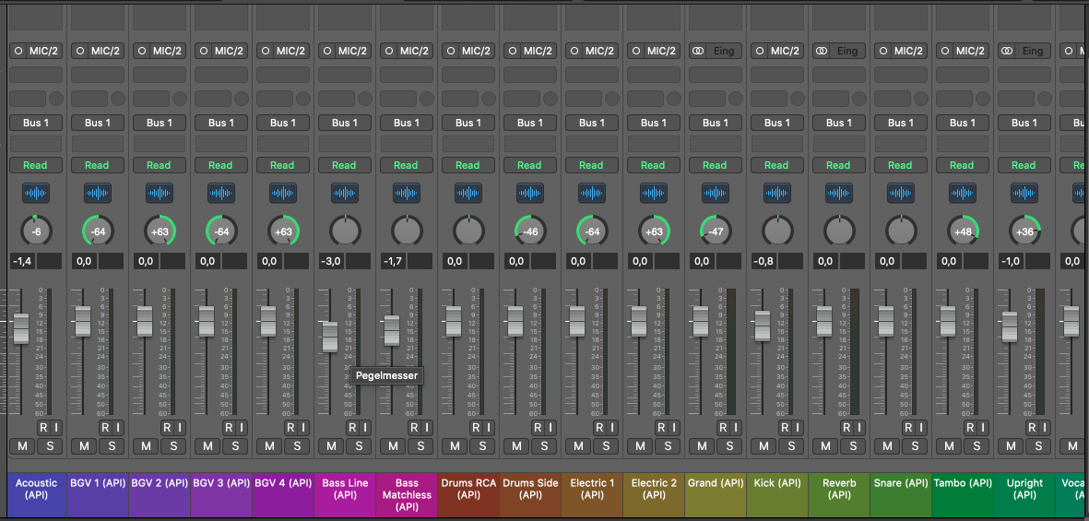Click Bass Line channel's waveform icon

tap(345, 193)
